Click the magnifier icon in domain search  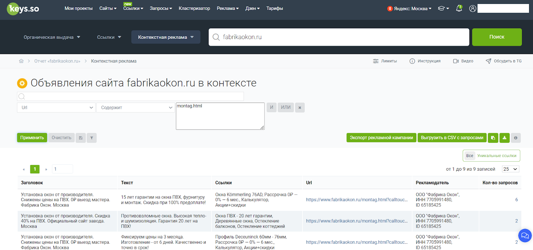216,37
